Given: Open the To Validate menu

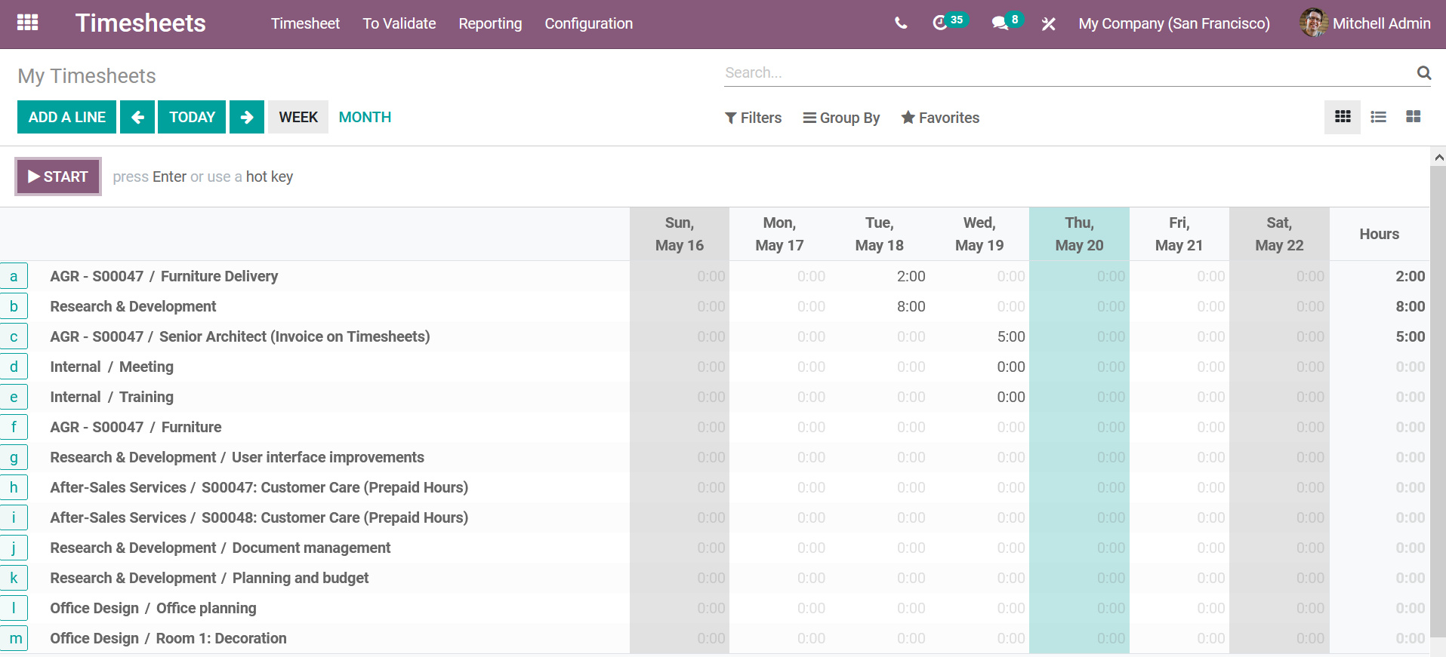Looking at the screenshot, I should pyautogui.click(x=399, y=23).
